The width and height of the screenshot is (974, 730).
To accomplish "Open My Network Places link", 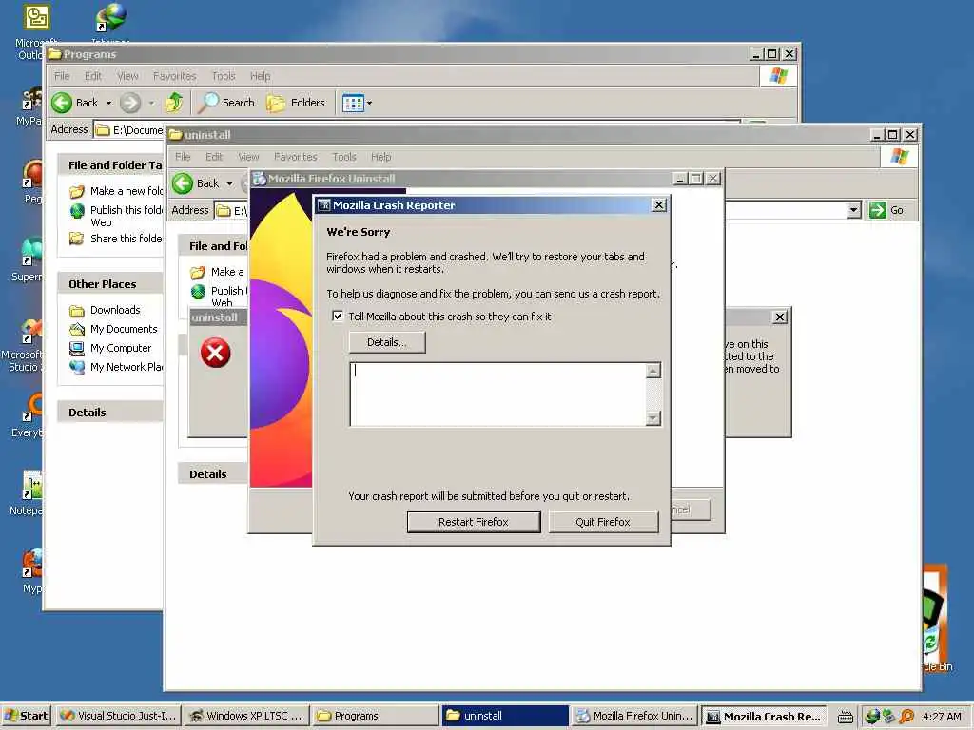I will tap(127, 367).
